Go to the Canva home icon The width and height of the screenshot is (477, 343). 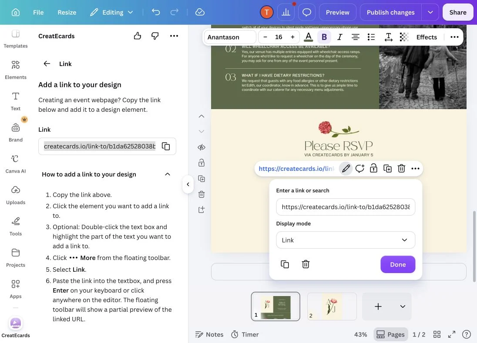pos(16,12)
